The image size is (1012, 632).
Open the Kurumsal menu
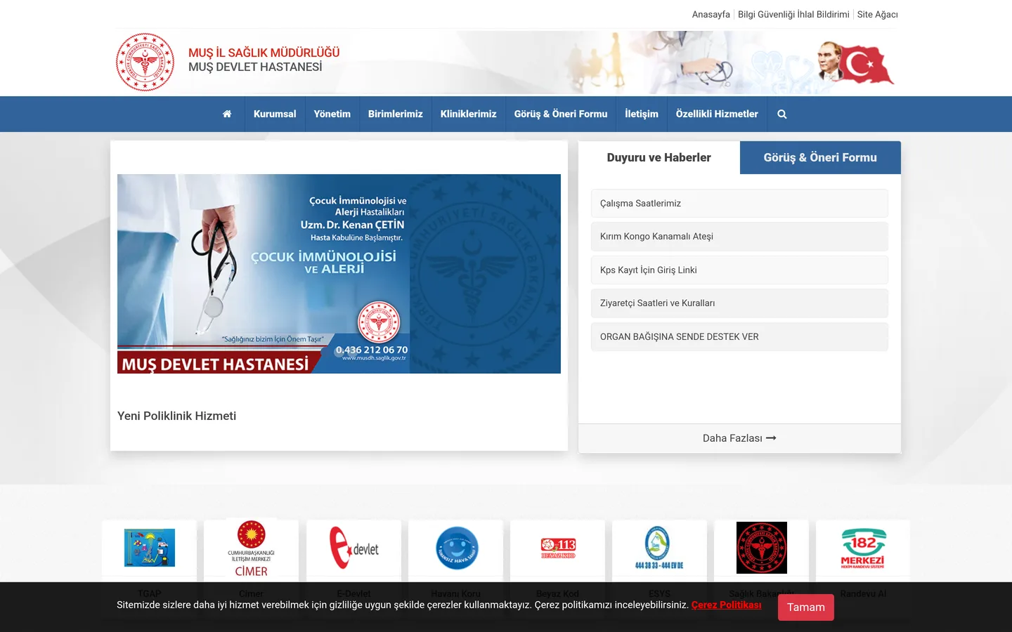click(275, 114)
